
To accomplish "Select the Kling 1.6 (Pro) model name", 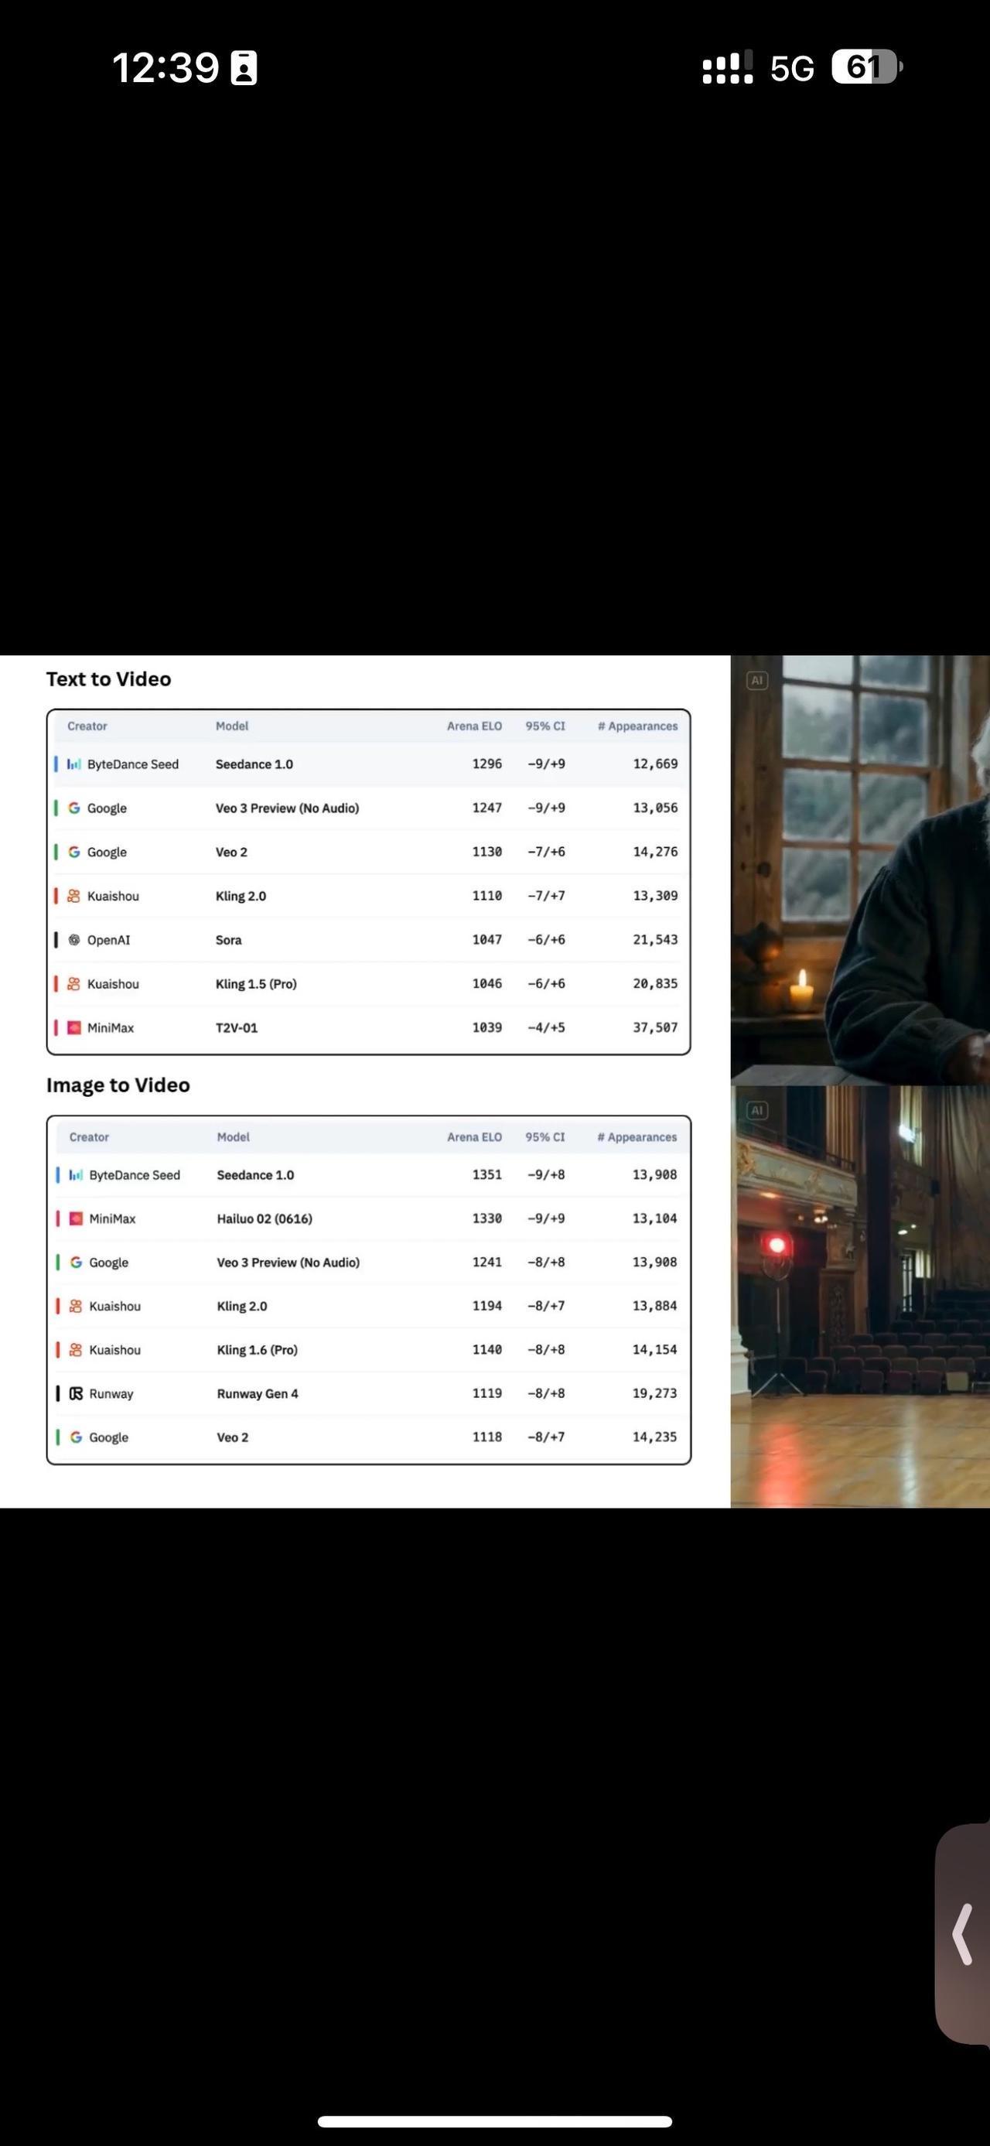I will click(x=258, y=1350).
